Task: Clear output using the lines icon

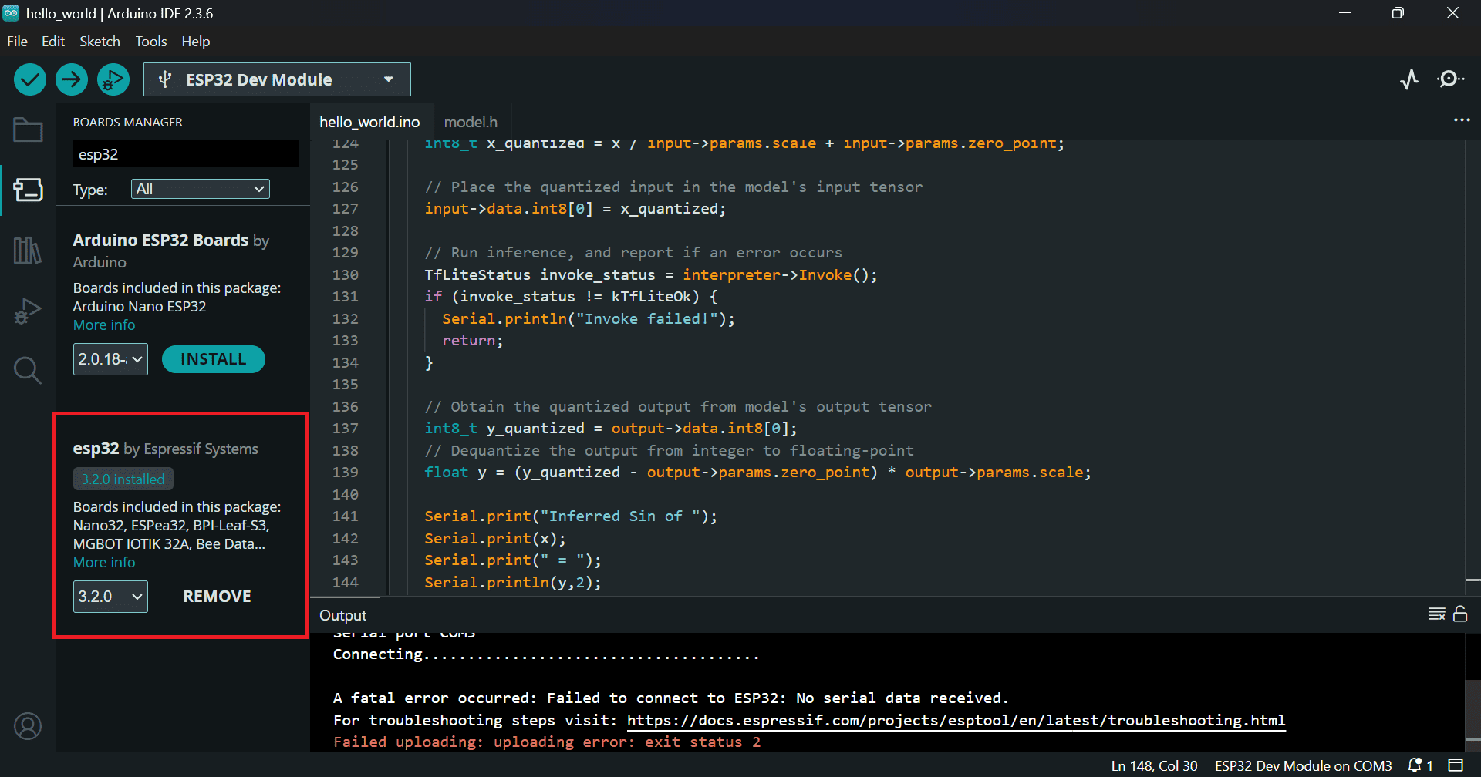Action: click(x=1436, y=614)
